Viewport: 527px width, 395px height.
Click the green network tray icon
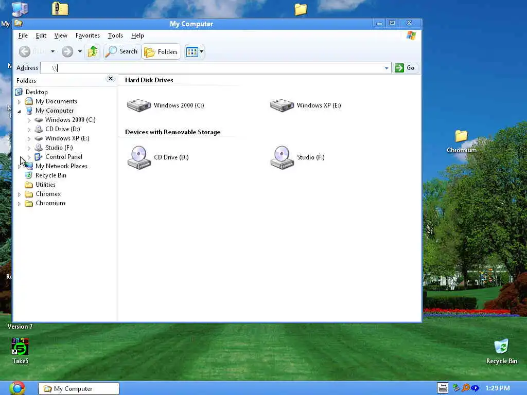click(x=456, y=388)
